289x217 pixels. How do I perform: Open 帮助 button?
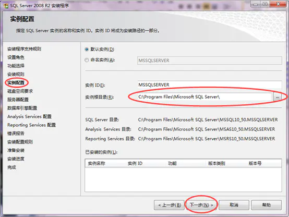[267, 205]
